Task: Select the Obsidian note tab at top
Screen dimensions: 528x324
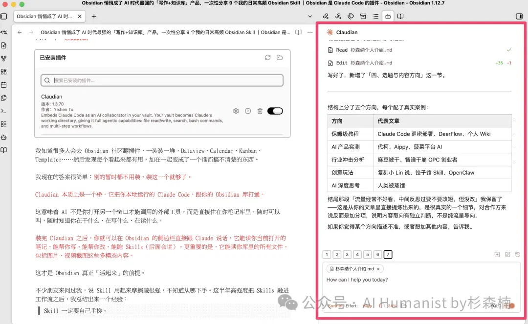Action: [x=44, y=16]
